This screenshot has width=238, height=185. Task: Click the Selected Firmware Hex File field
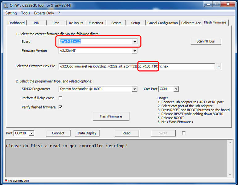pyautogui.click(x=137, y=66)
